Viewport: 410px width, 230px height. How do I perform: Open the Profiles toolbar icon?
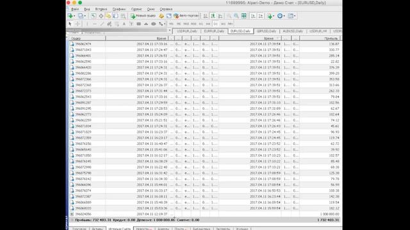(x=81, y=16)
